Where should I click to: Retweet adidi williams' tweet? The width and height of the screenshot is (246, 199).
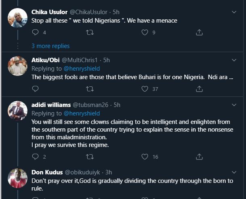pos(90,157)
